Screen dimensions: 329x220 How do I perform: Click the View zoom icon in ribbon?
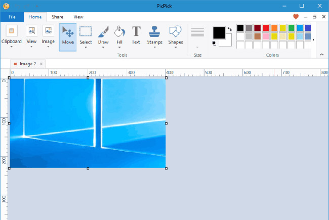click(31, 31)
